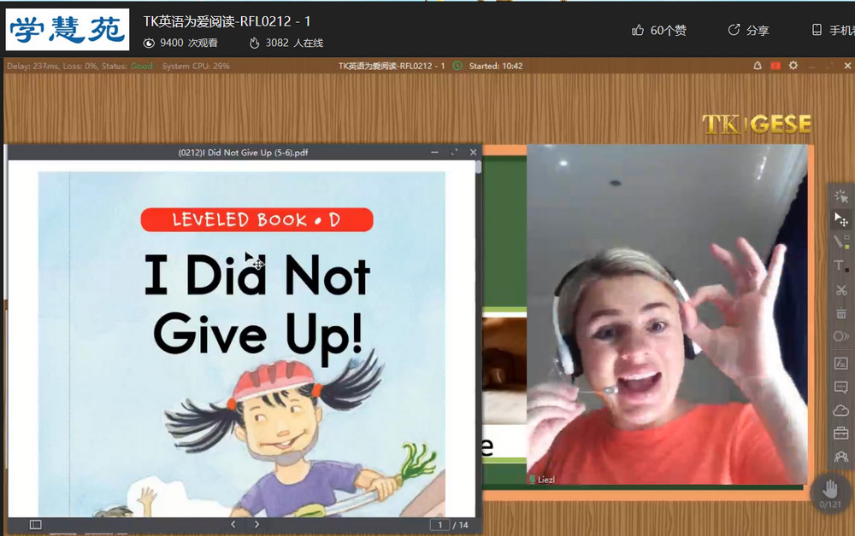Open classroom settings gear

(793, 66)
